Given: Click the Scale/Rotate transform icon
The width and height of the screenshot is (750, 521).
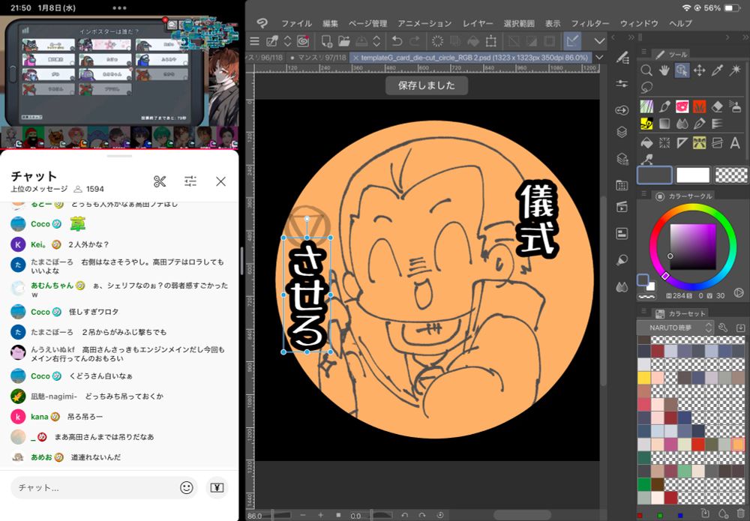Looking at the screenshot, I should pos(490,41).
